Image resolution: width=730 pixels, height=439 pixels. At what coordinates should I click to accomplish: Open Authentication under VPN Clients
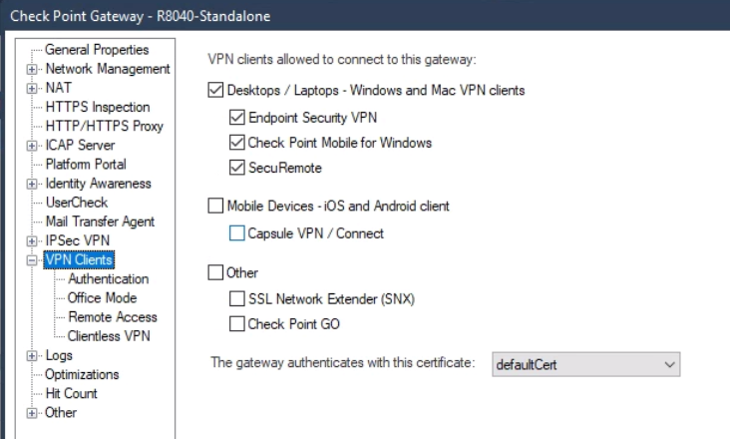point(109,278)
